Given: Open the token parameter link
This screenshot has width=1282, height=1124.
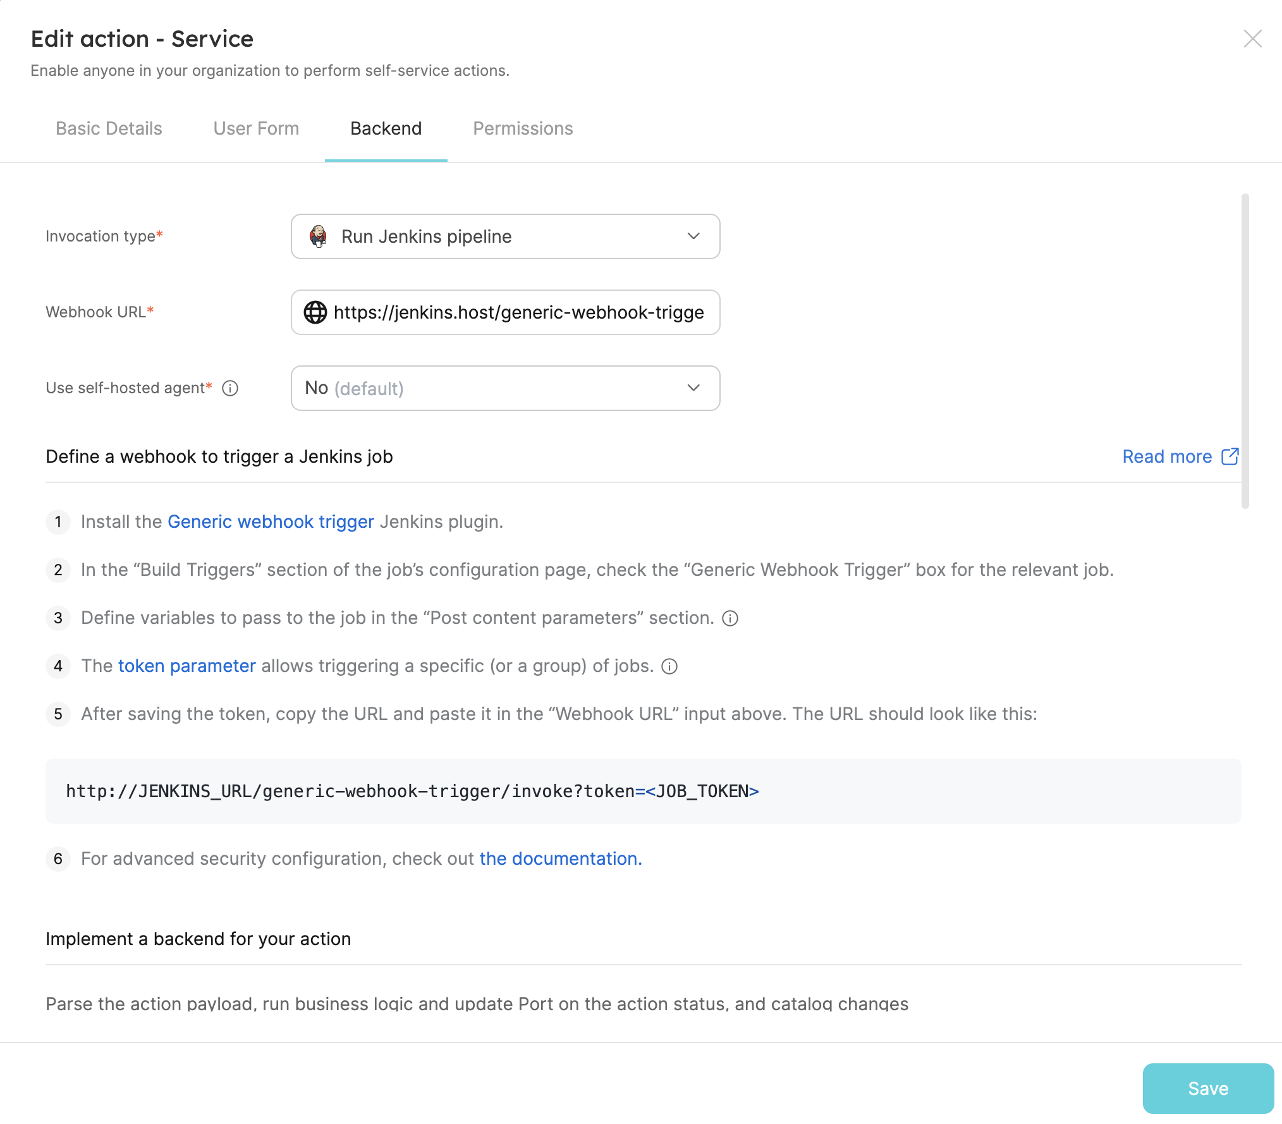Looking at the screenshot, I should click(186, 666).
